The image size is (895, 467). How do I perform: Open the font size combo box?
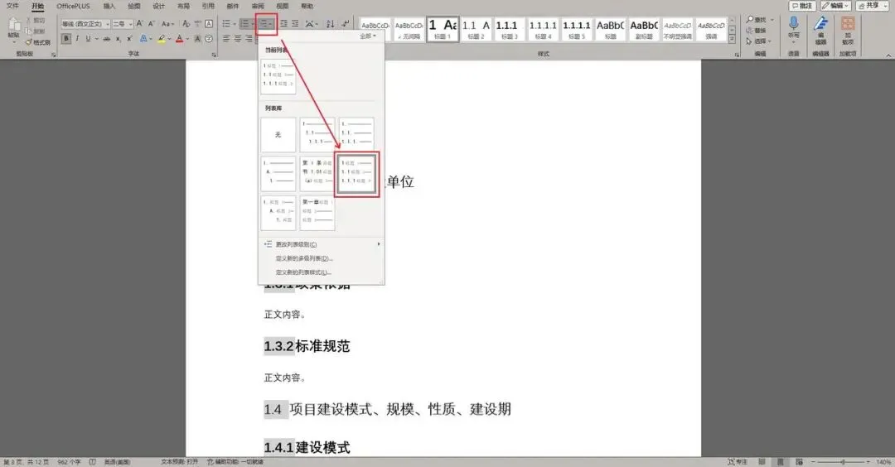tap(122, 24)
